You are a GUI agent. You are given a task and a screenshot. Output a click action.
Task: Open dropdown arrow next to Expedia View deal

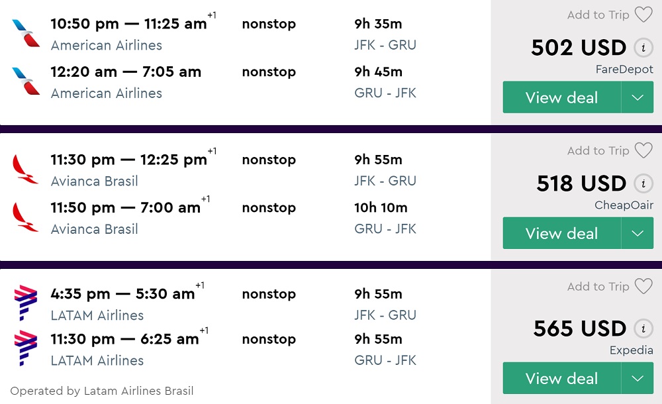pyautogui.click(x=638, y=378)
